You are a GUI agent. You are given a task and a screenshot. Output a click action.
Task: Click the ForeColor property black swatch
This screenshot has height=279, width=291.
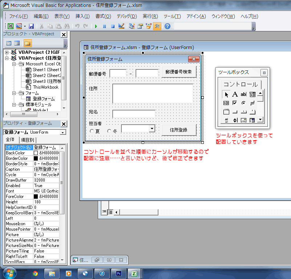click(36, 197)
